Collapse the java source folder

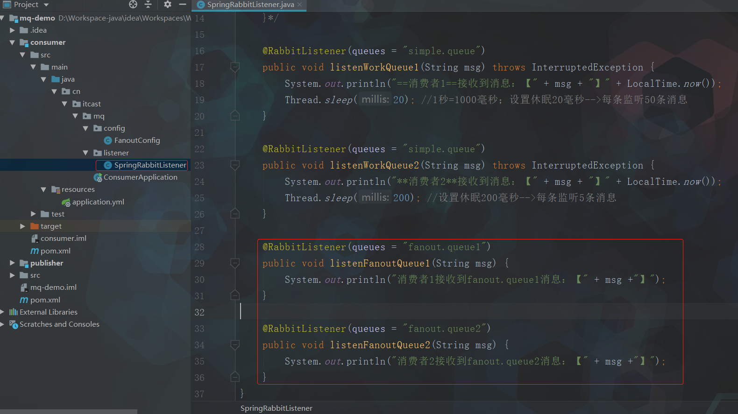(43, 79)
